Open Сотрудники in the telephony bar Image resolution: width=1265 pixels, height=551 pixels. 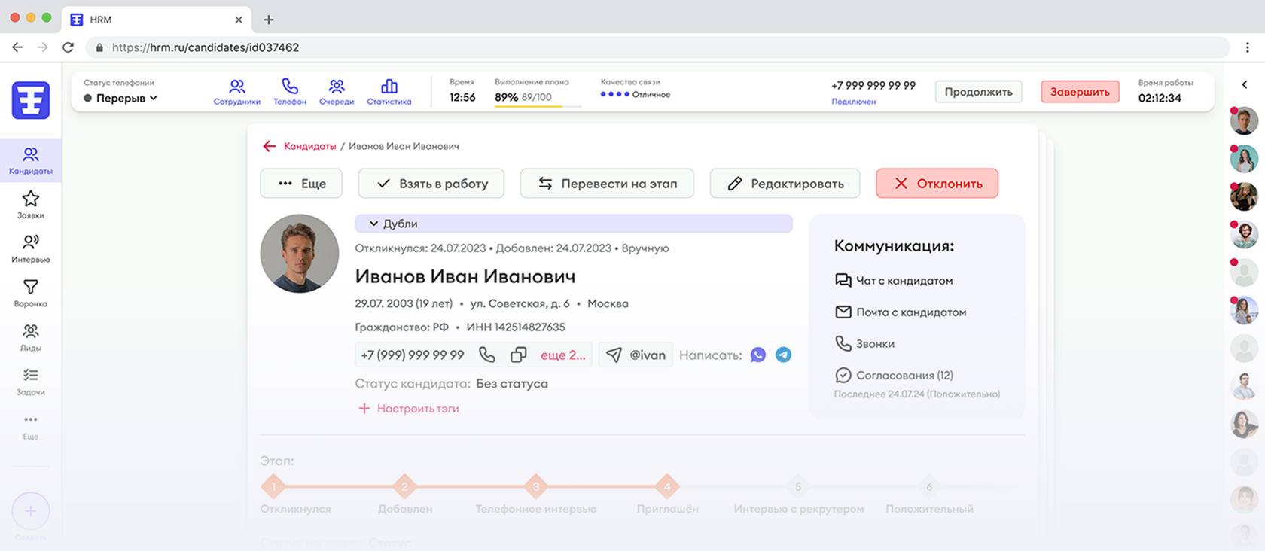(236, 93)
